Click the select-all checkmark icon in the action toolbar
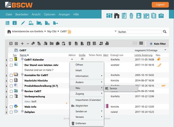174x127 pixels. [x=11, y=43]
